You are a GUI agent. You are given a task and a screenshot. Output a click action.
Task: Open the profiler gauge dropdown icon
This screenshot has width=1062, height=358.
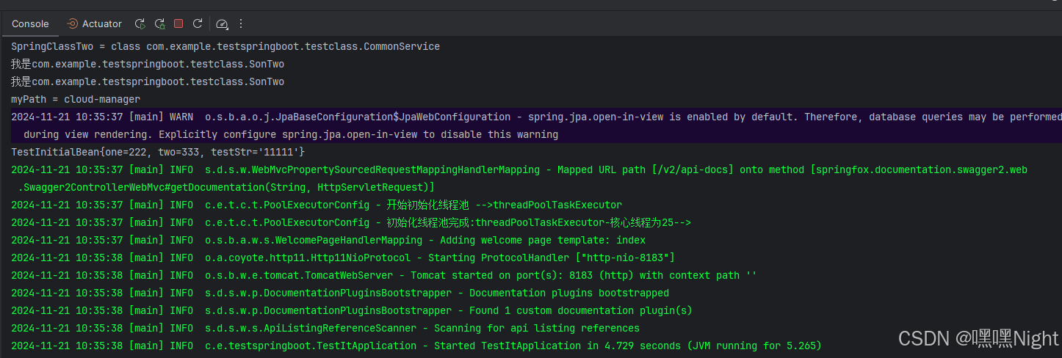(223, 24)
